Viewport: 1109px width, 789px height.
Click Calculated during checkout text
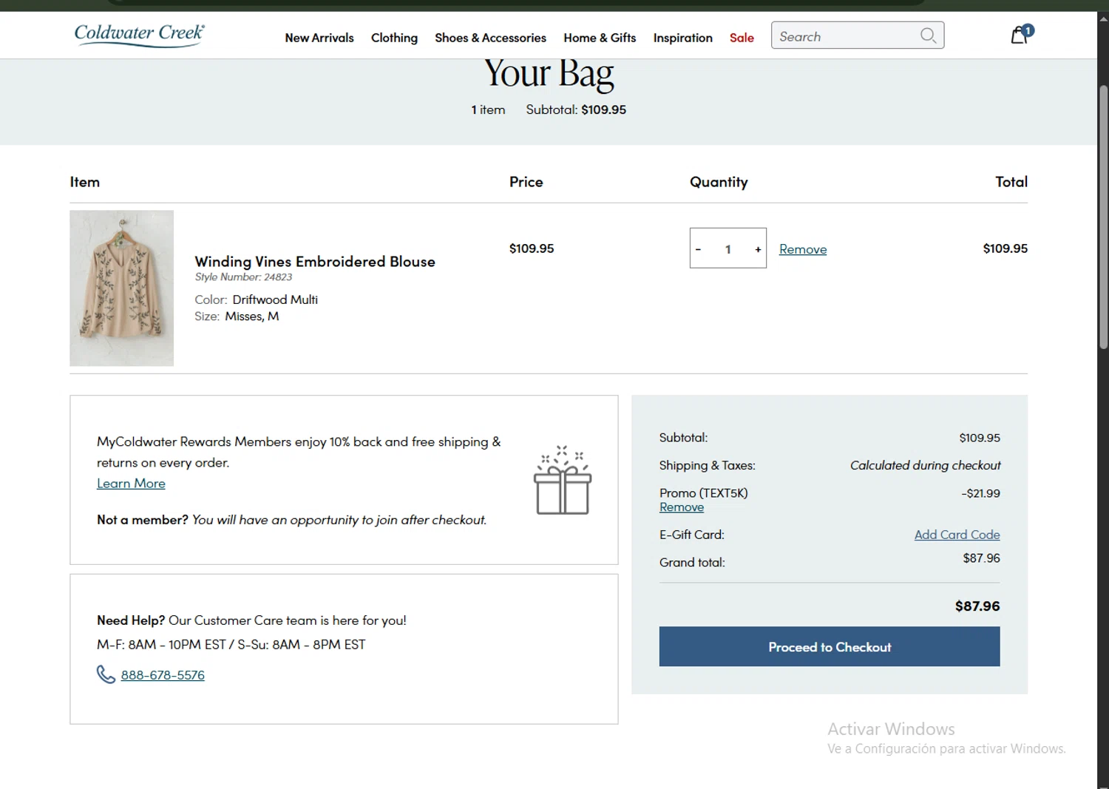click(x=925, y=465)
